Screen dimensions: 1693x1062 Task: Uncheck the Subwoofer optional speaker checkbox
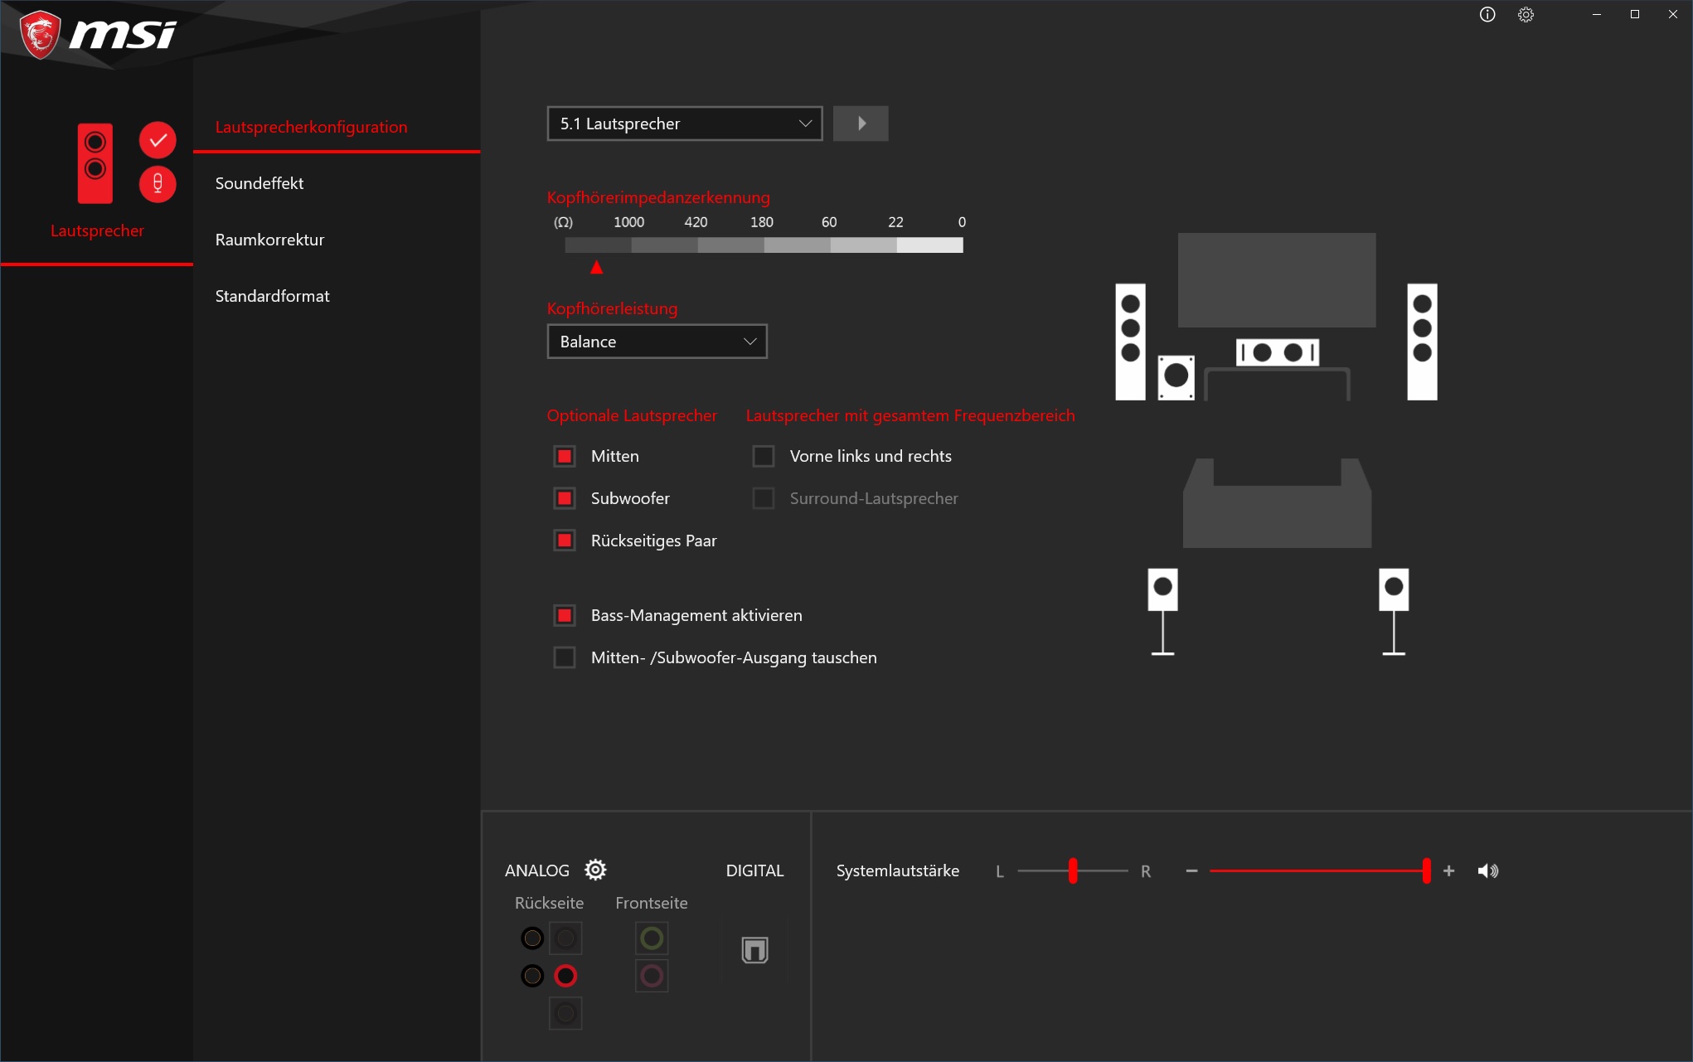coord(565,498)
